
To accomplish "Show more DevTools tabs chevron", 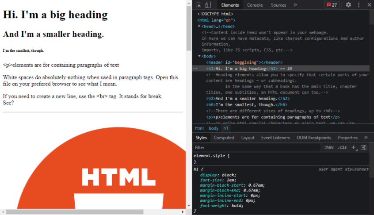I will [295, 5].
